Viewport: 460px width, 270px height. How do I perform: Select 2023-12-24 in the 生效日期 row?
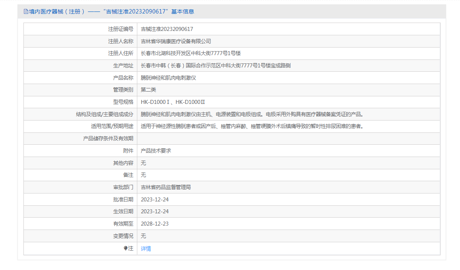pos(155,211)
